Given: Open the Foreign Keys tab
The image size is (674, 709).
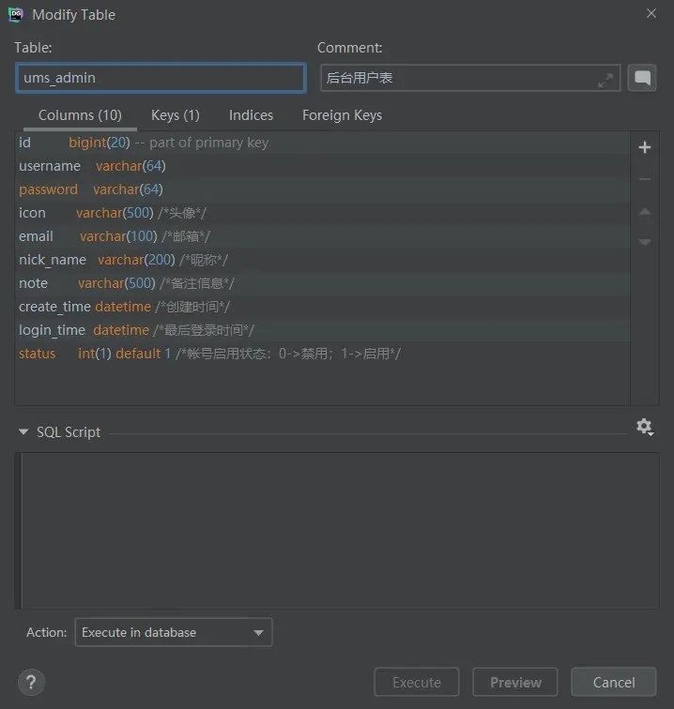Looking at the screenshot, I should (x=343, y=115).
